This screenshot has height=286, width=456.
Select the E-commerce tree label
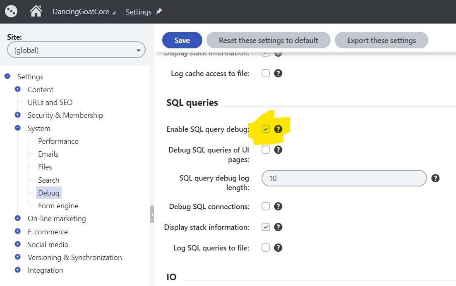coord(48,232)
